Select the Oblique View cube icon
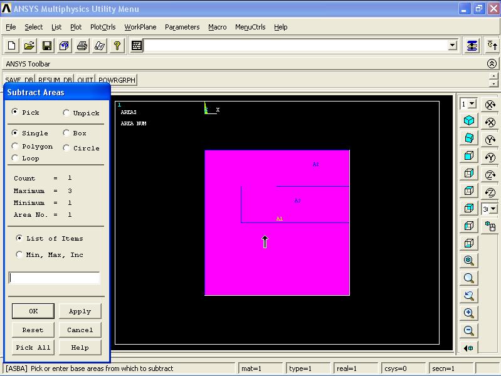Viewport: 501px width, 376px height. 469,138
